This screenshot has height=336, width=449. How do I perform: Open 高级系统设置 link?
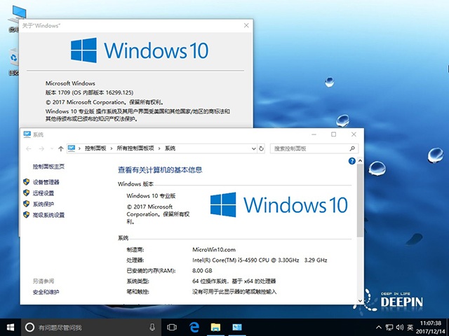[48, 215]
